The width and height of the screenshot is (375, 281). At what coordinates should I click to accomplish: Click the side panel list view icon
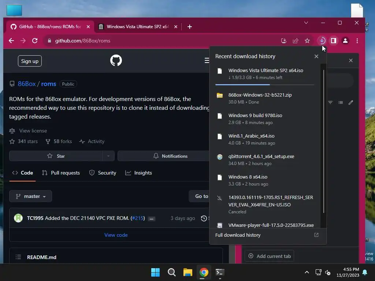pyautogui.click(x=341, y=102)
